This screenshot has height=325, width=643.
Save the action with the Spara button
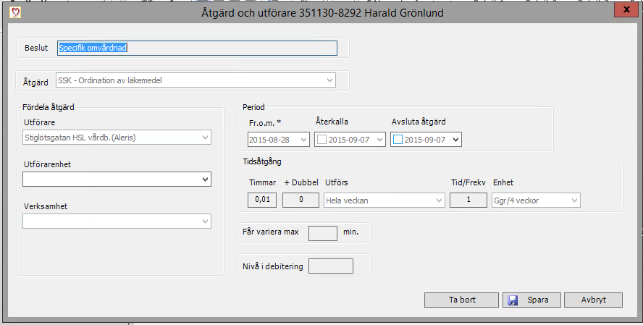tap(531, 300)
